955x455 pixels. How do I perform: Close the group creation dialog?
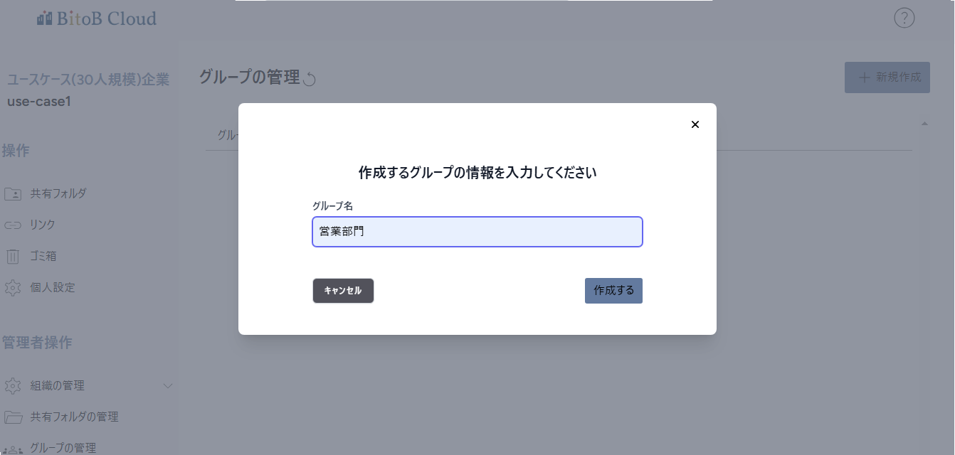(695, 124)
